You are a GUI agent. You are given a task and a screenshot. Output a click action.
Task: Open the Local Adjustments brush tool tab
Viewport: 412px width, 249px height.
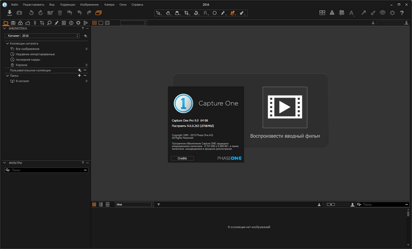57,23
